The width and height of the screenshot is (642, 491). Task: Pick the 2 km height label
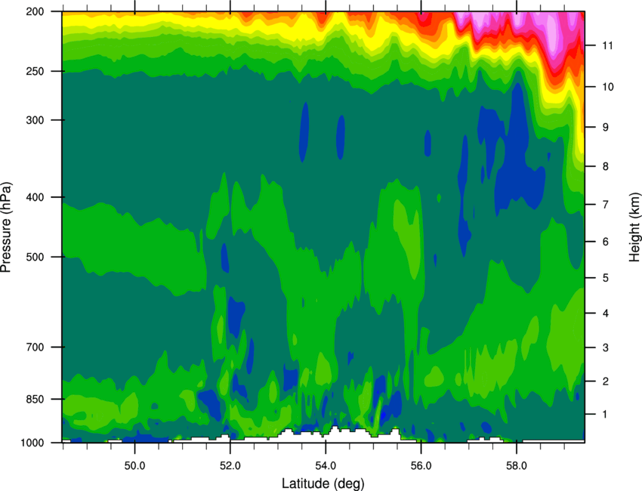click(606, 381)
